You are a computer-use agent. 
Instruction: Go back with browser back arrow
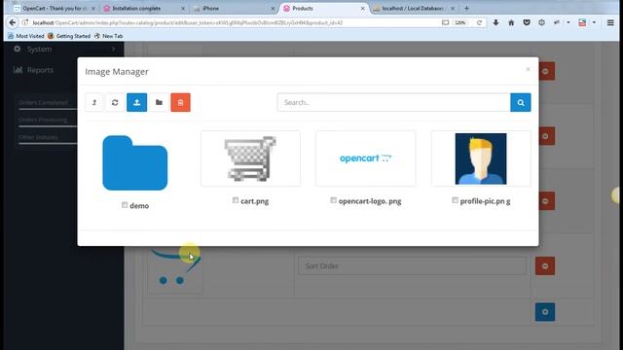pyautogui.click(x=13, y=22)
